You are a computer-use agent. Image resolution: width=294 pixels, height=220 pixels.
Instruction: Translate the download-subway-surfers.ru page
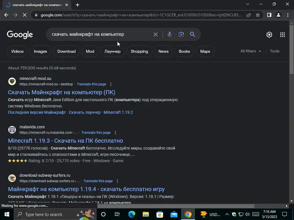click(98, 181)
